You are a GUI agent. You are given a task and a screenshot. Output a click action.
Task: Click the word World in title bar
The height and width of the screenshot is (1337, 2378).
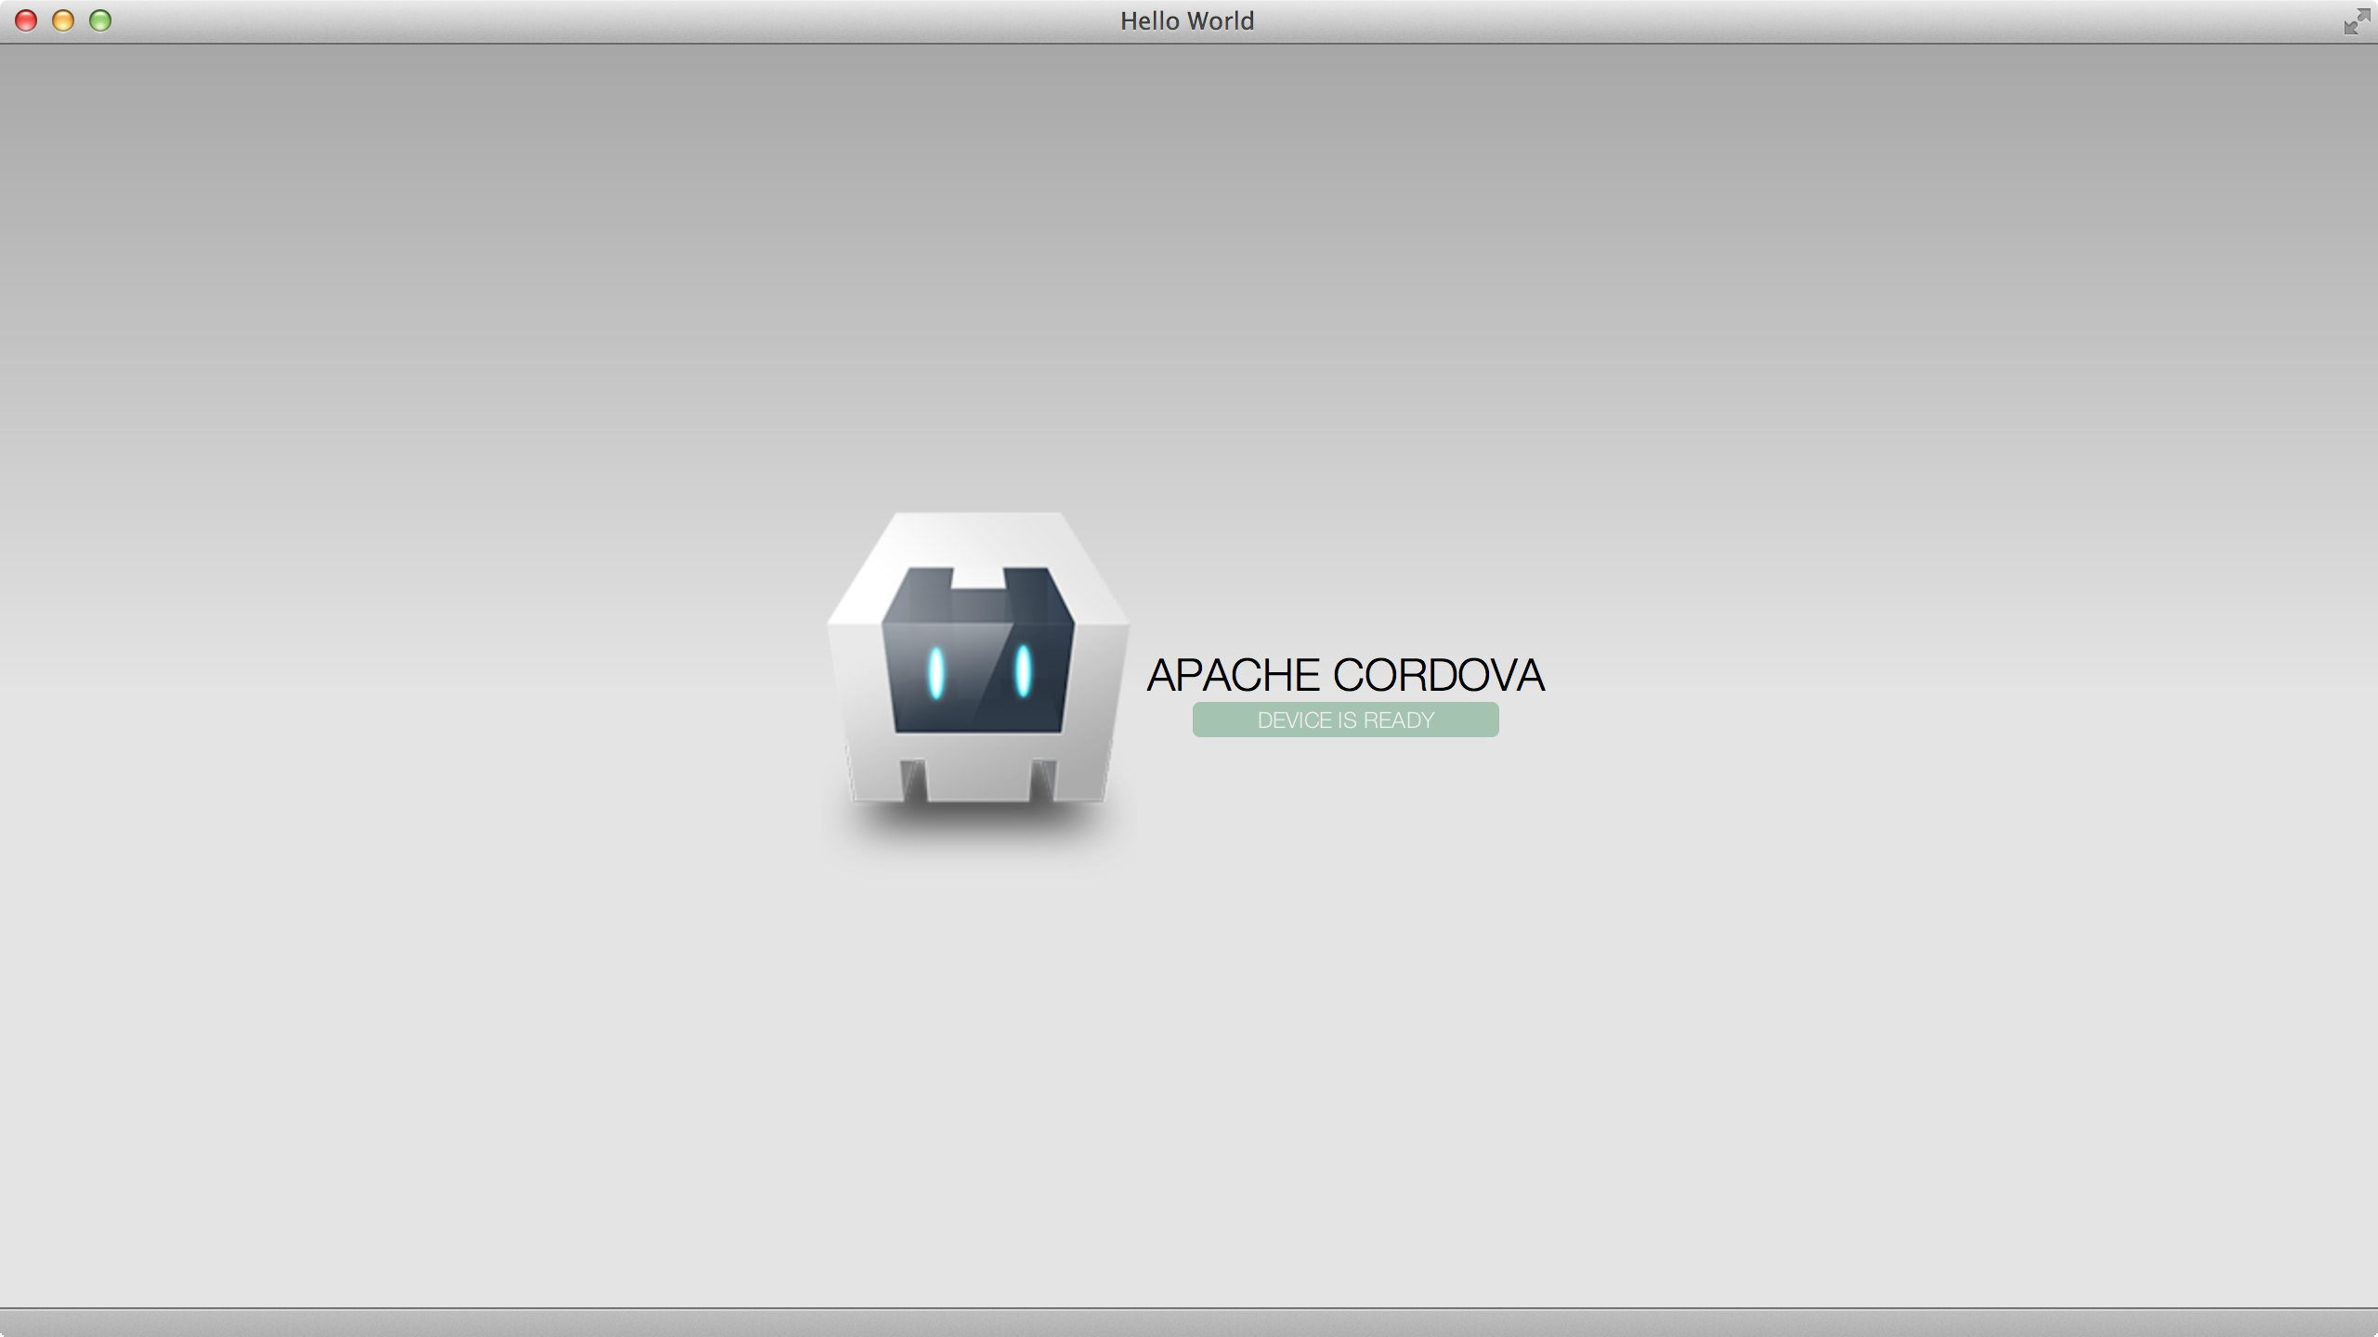pos(1220,20)
